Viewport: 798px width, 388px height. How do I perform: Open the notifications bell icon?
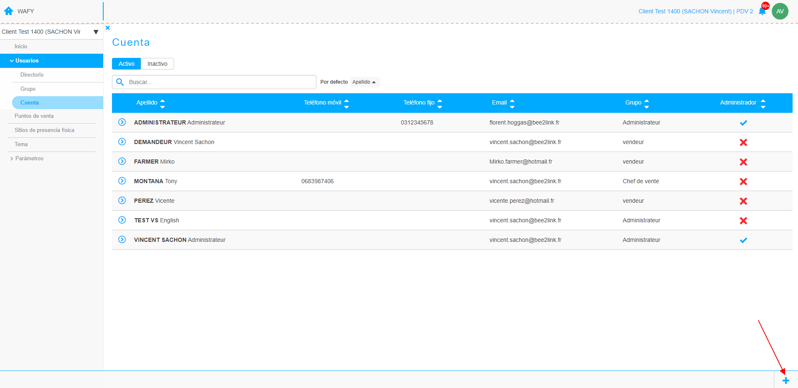point(762,11)
